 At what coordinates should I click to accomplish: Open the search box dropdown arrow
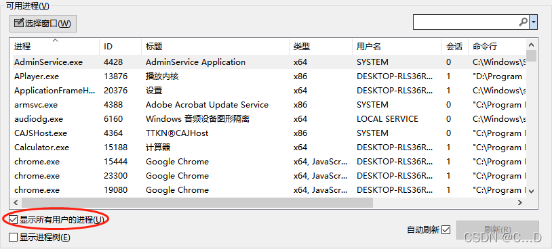[534, 22]
